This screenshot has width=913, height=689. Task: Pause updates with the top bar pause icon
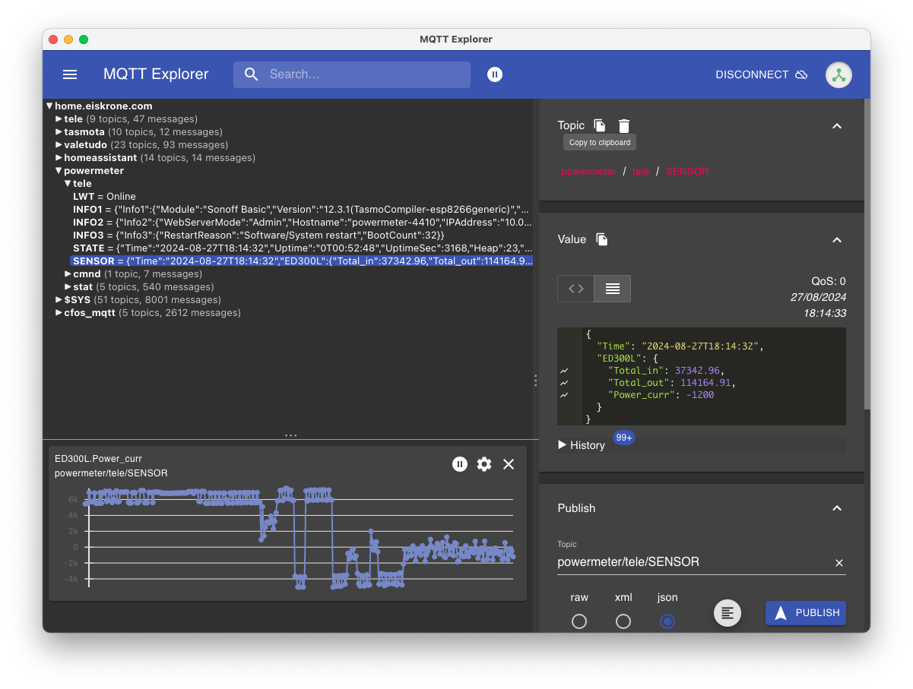(495, 74)
